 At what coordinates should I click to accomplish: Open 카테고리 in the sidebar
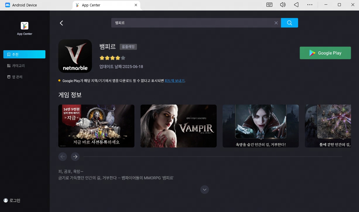pyautogui.click(x=18, y=66)
